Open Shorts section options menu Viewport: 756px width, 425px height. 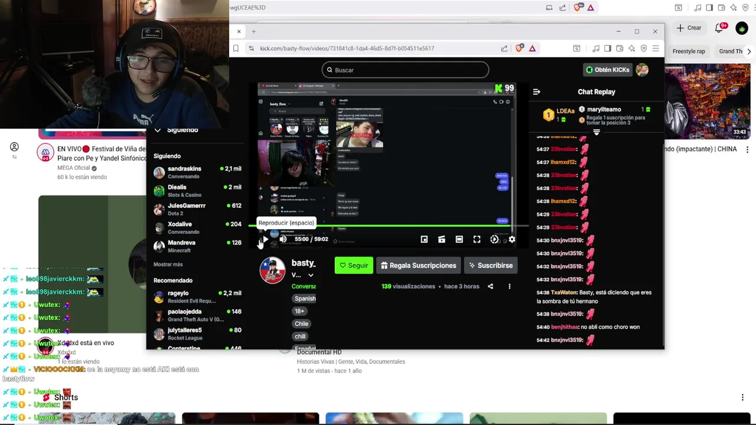tap(742, 397)
